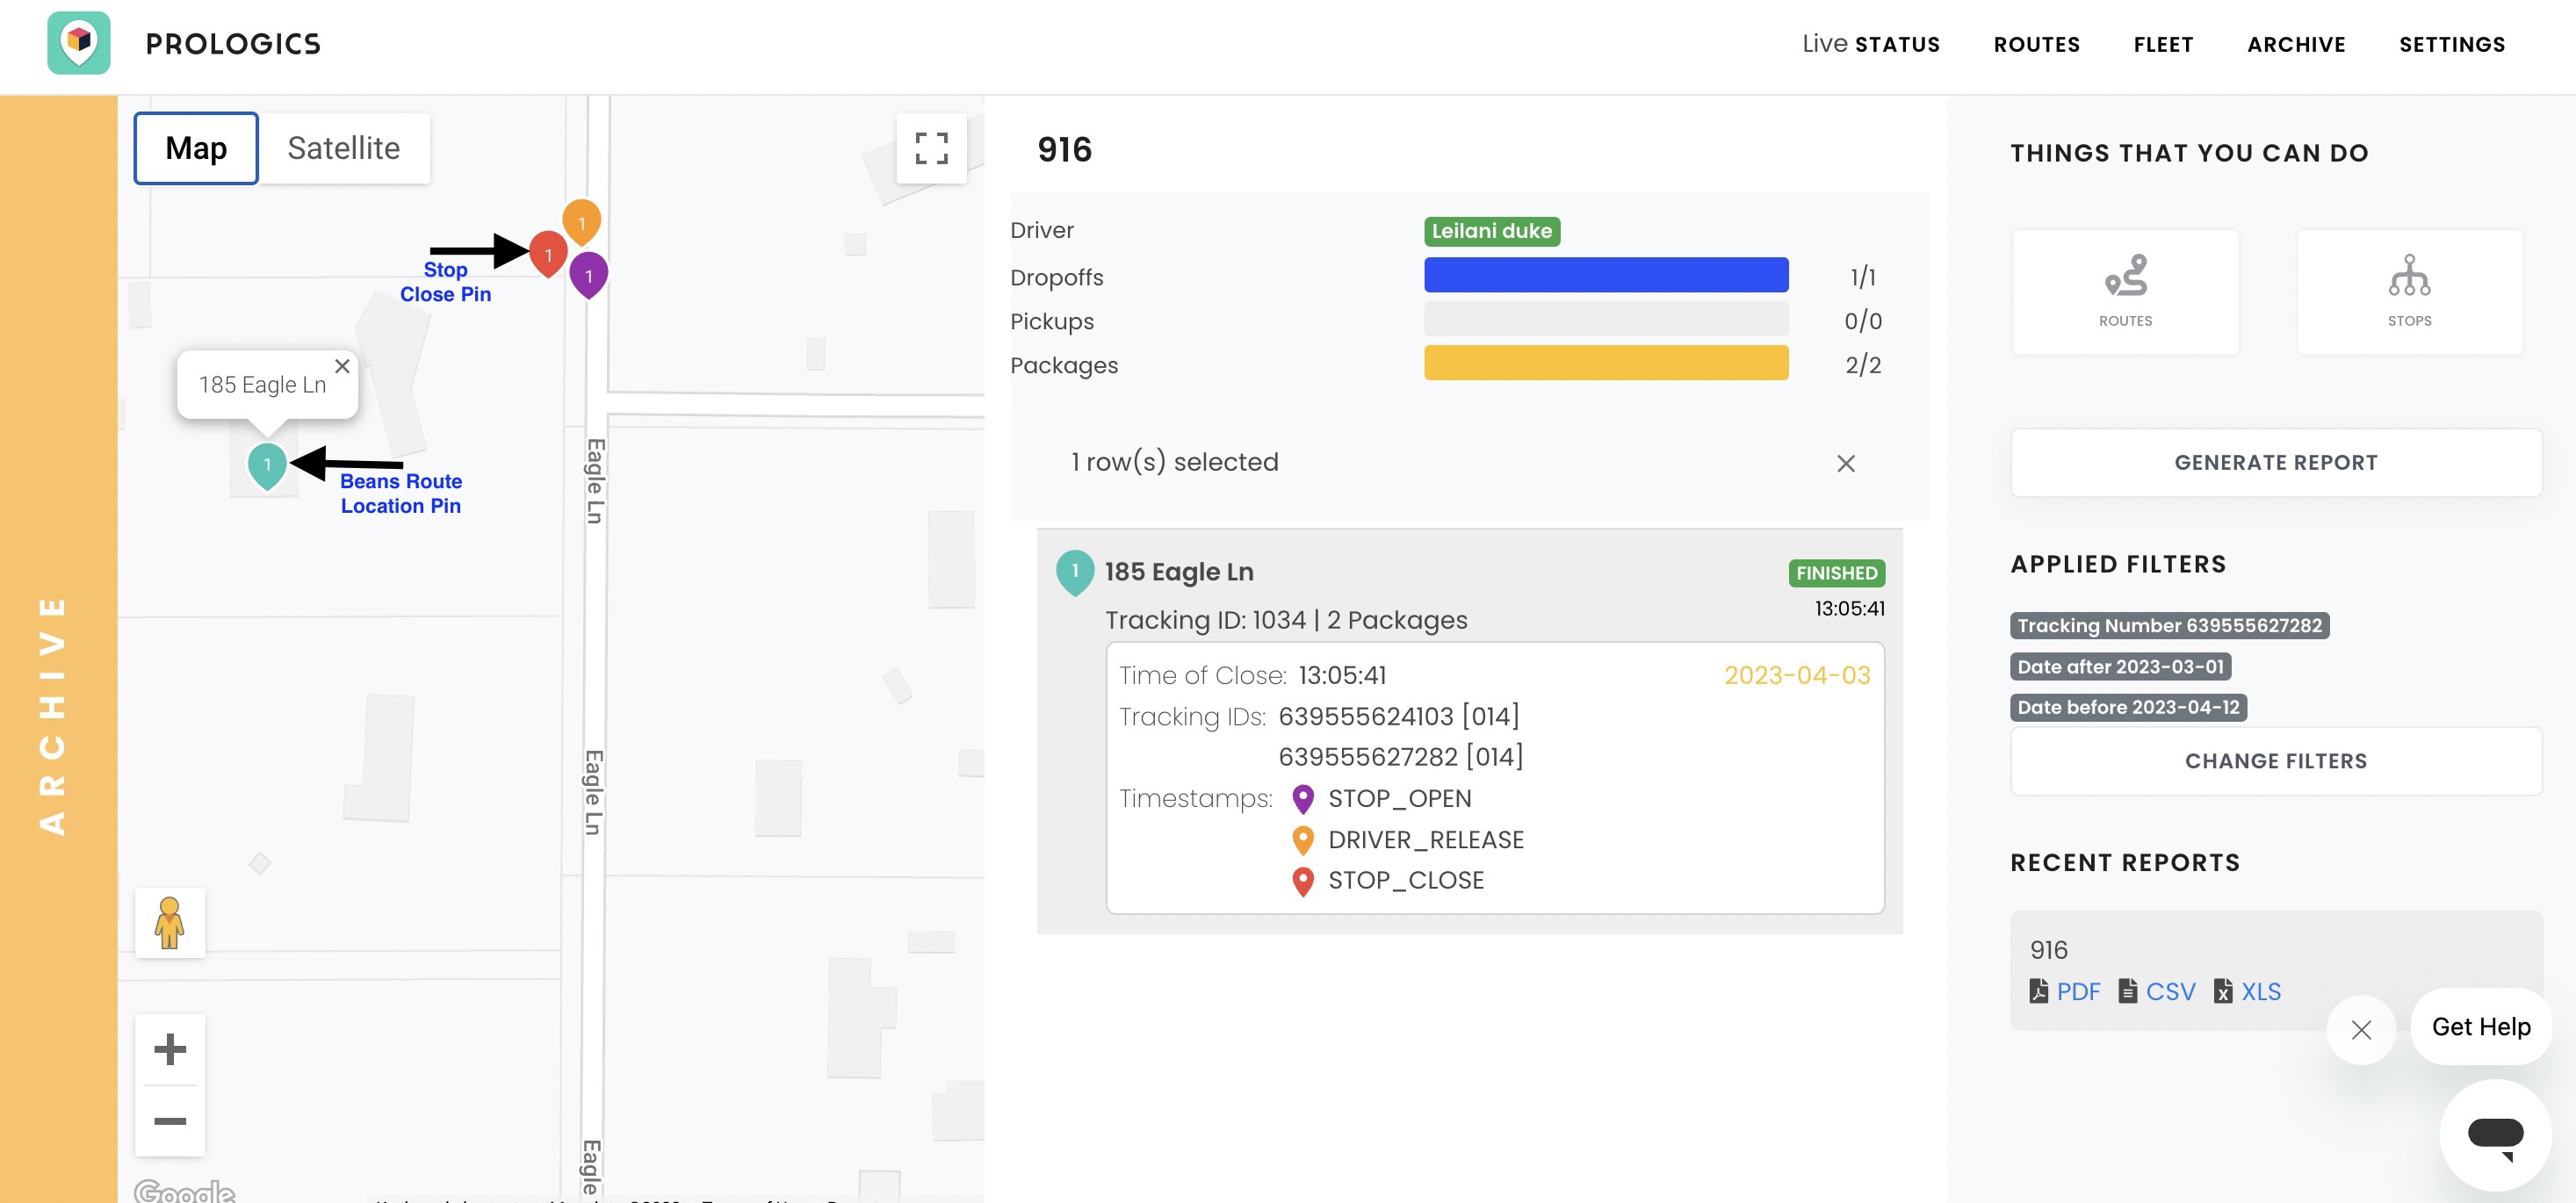The width and height of the screenshot is (2576, 1203).
Task: Click the Generate Report button
Action: (x=2275, y=462)
